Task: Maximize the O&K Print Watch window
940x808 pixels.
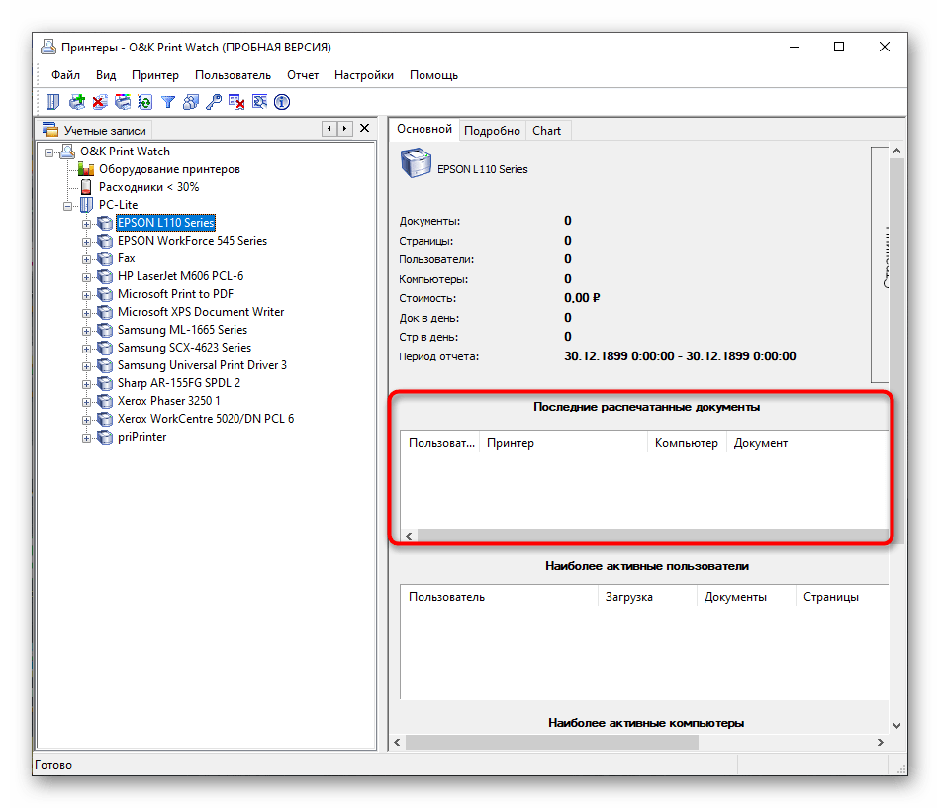Action: (x=839, y=47)
